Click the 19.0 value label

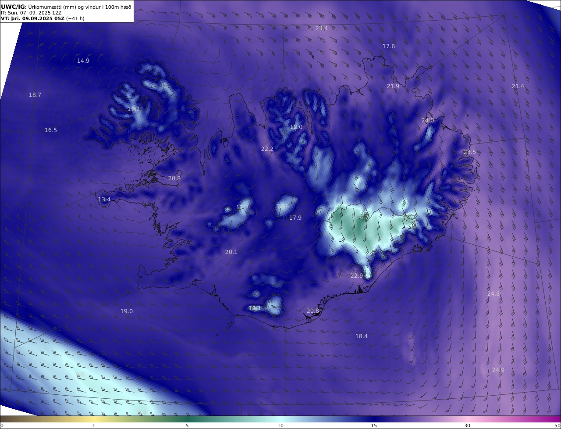tap(127, 311)
